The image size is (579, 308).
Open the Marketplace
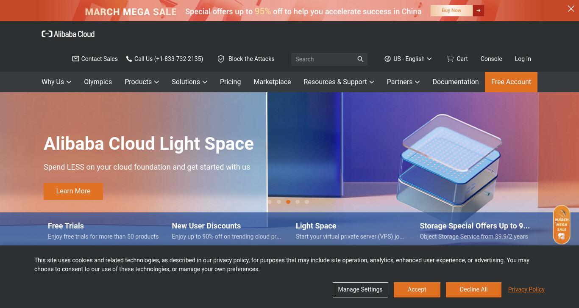(x=272, y=82)
